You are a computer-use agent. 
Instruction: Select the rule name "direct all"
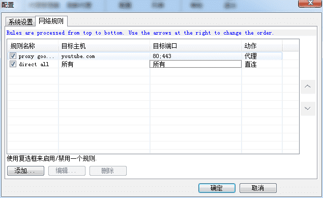[34, 64]
